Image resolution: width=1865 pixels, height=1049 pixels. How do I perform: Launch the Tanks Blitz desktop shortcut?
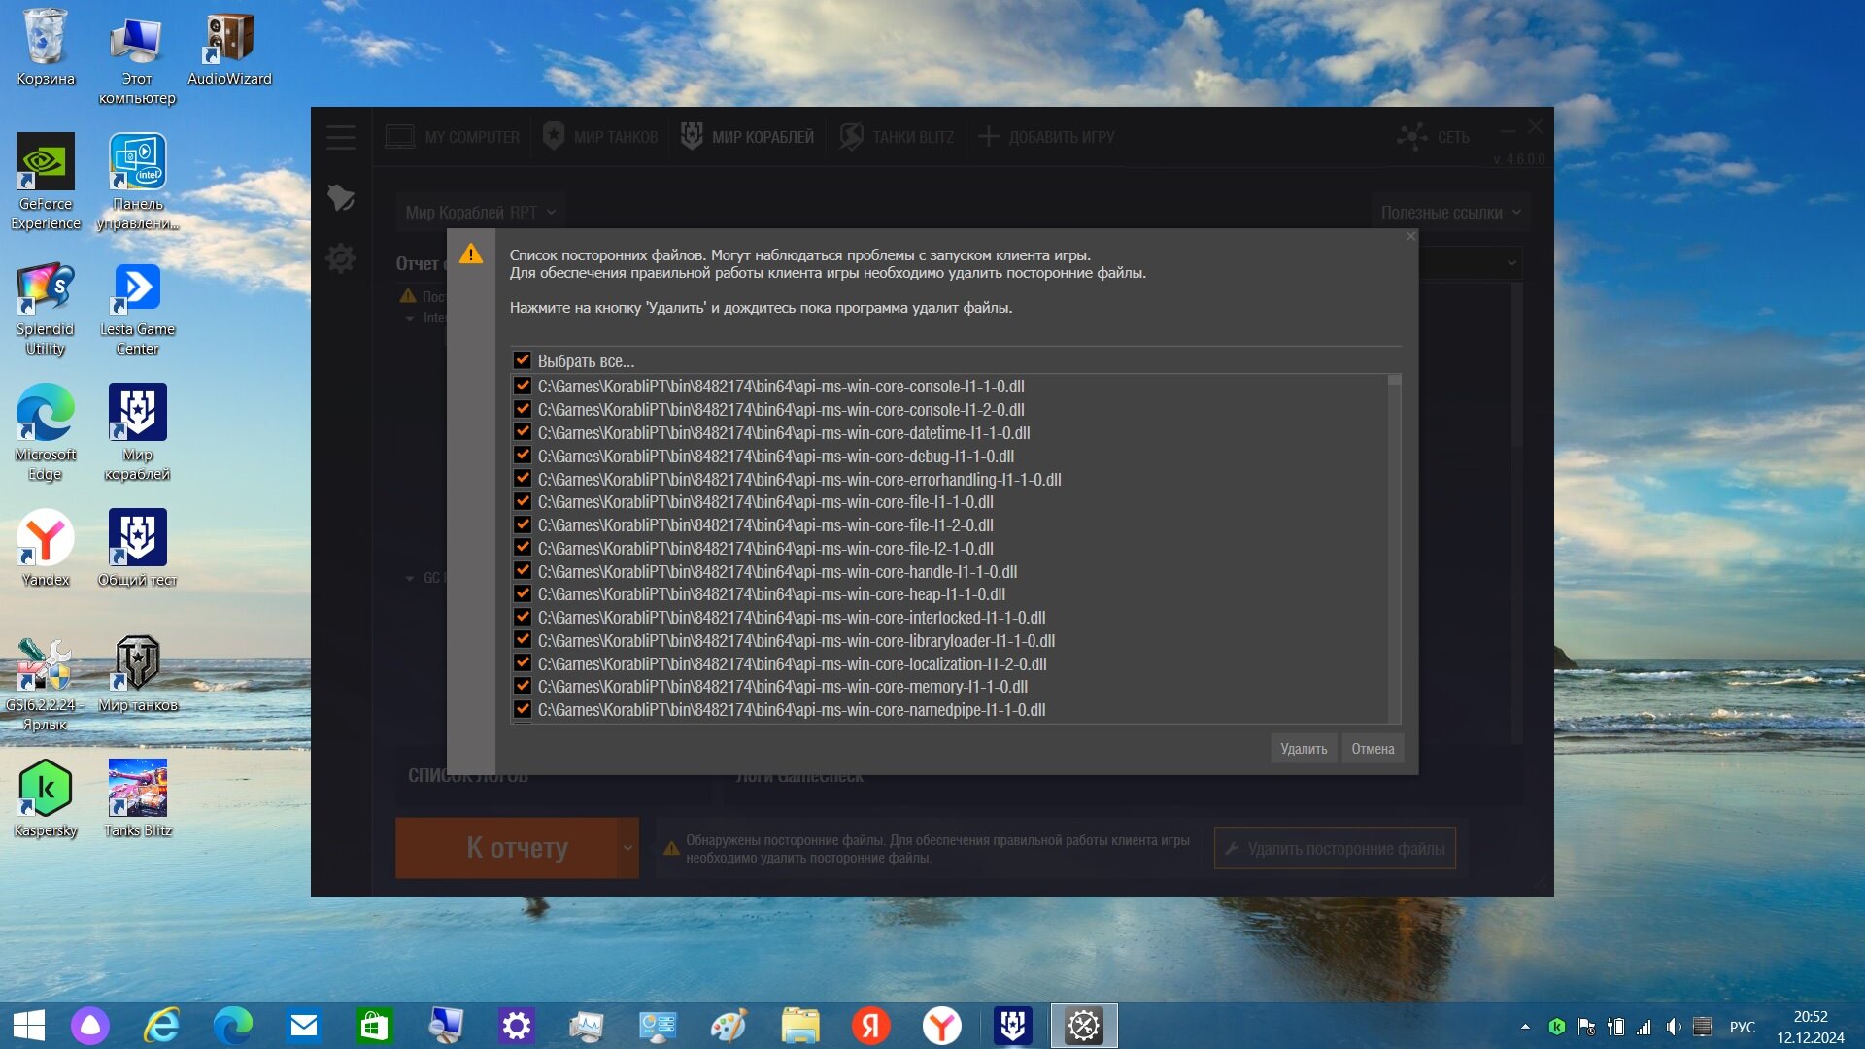tap(137, 798)
